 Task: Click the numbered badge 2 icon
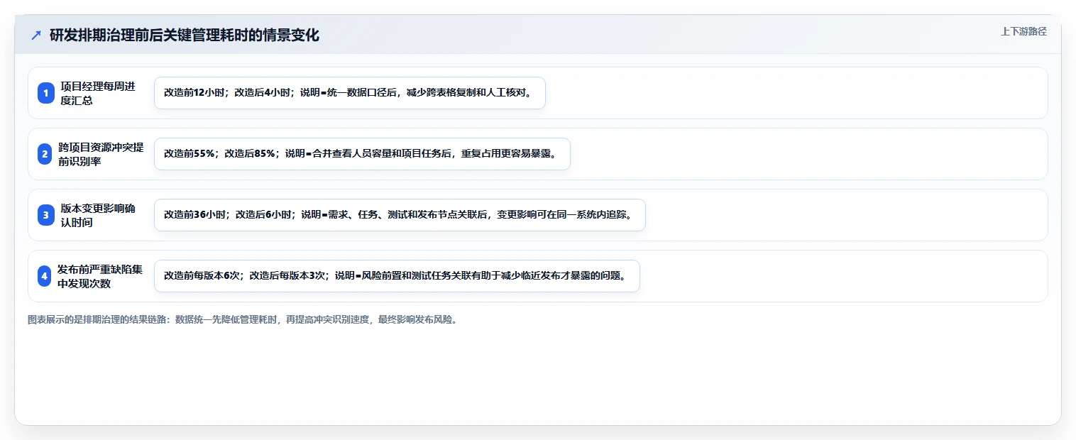pos(45,154)
